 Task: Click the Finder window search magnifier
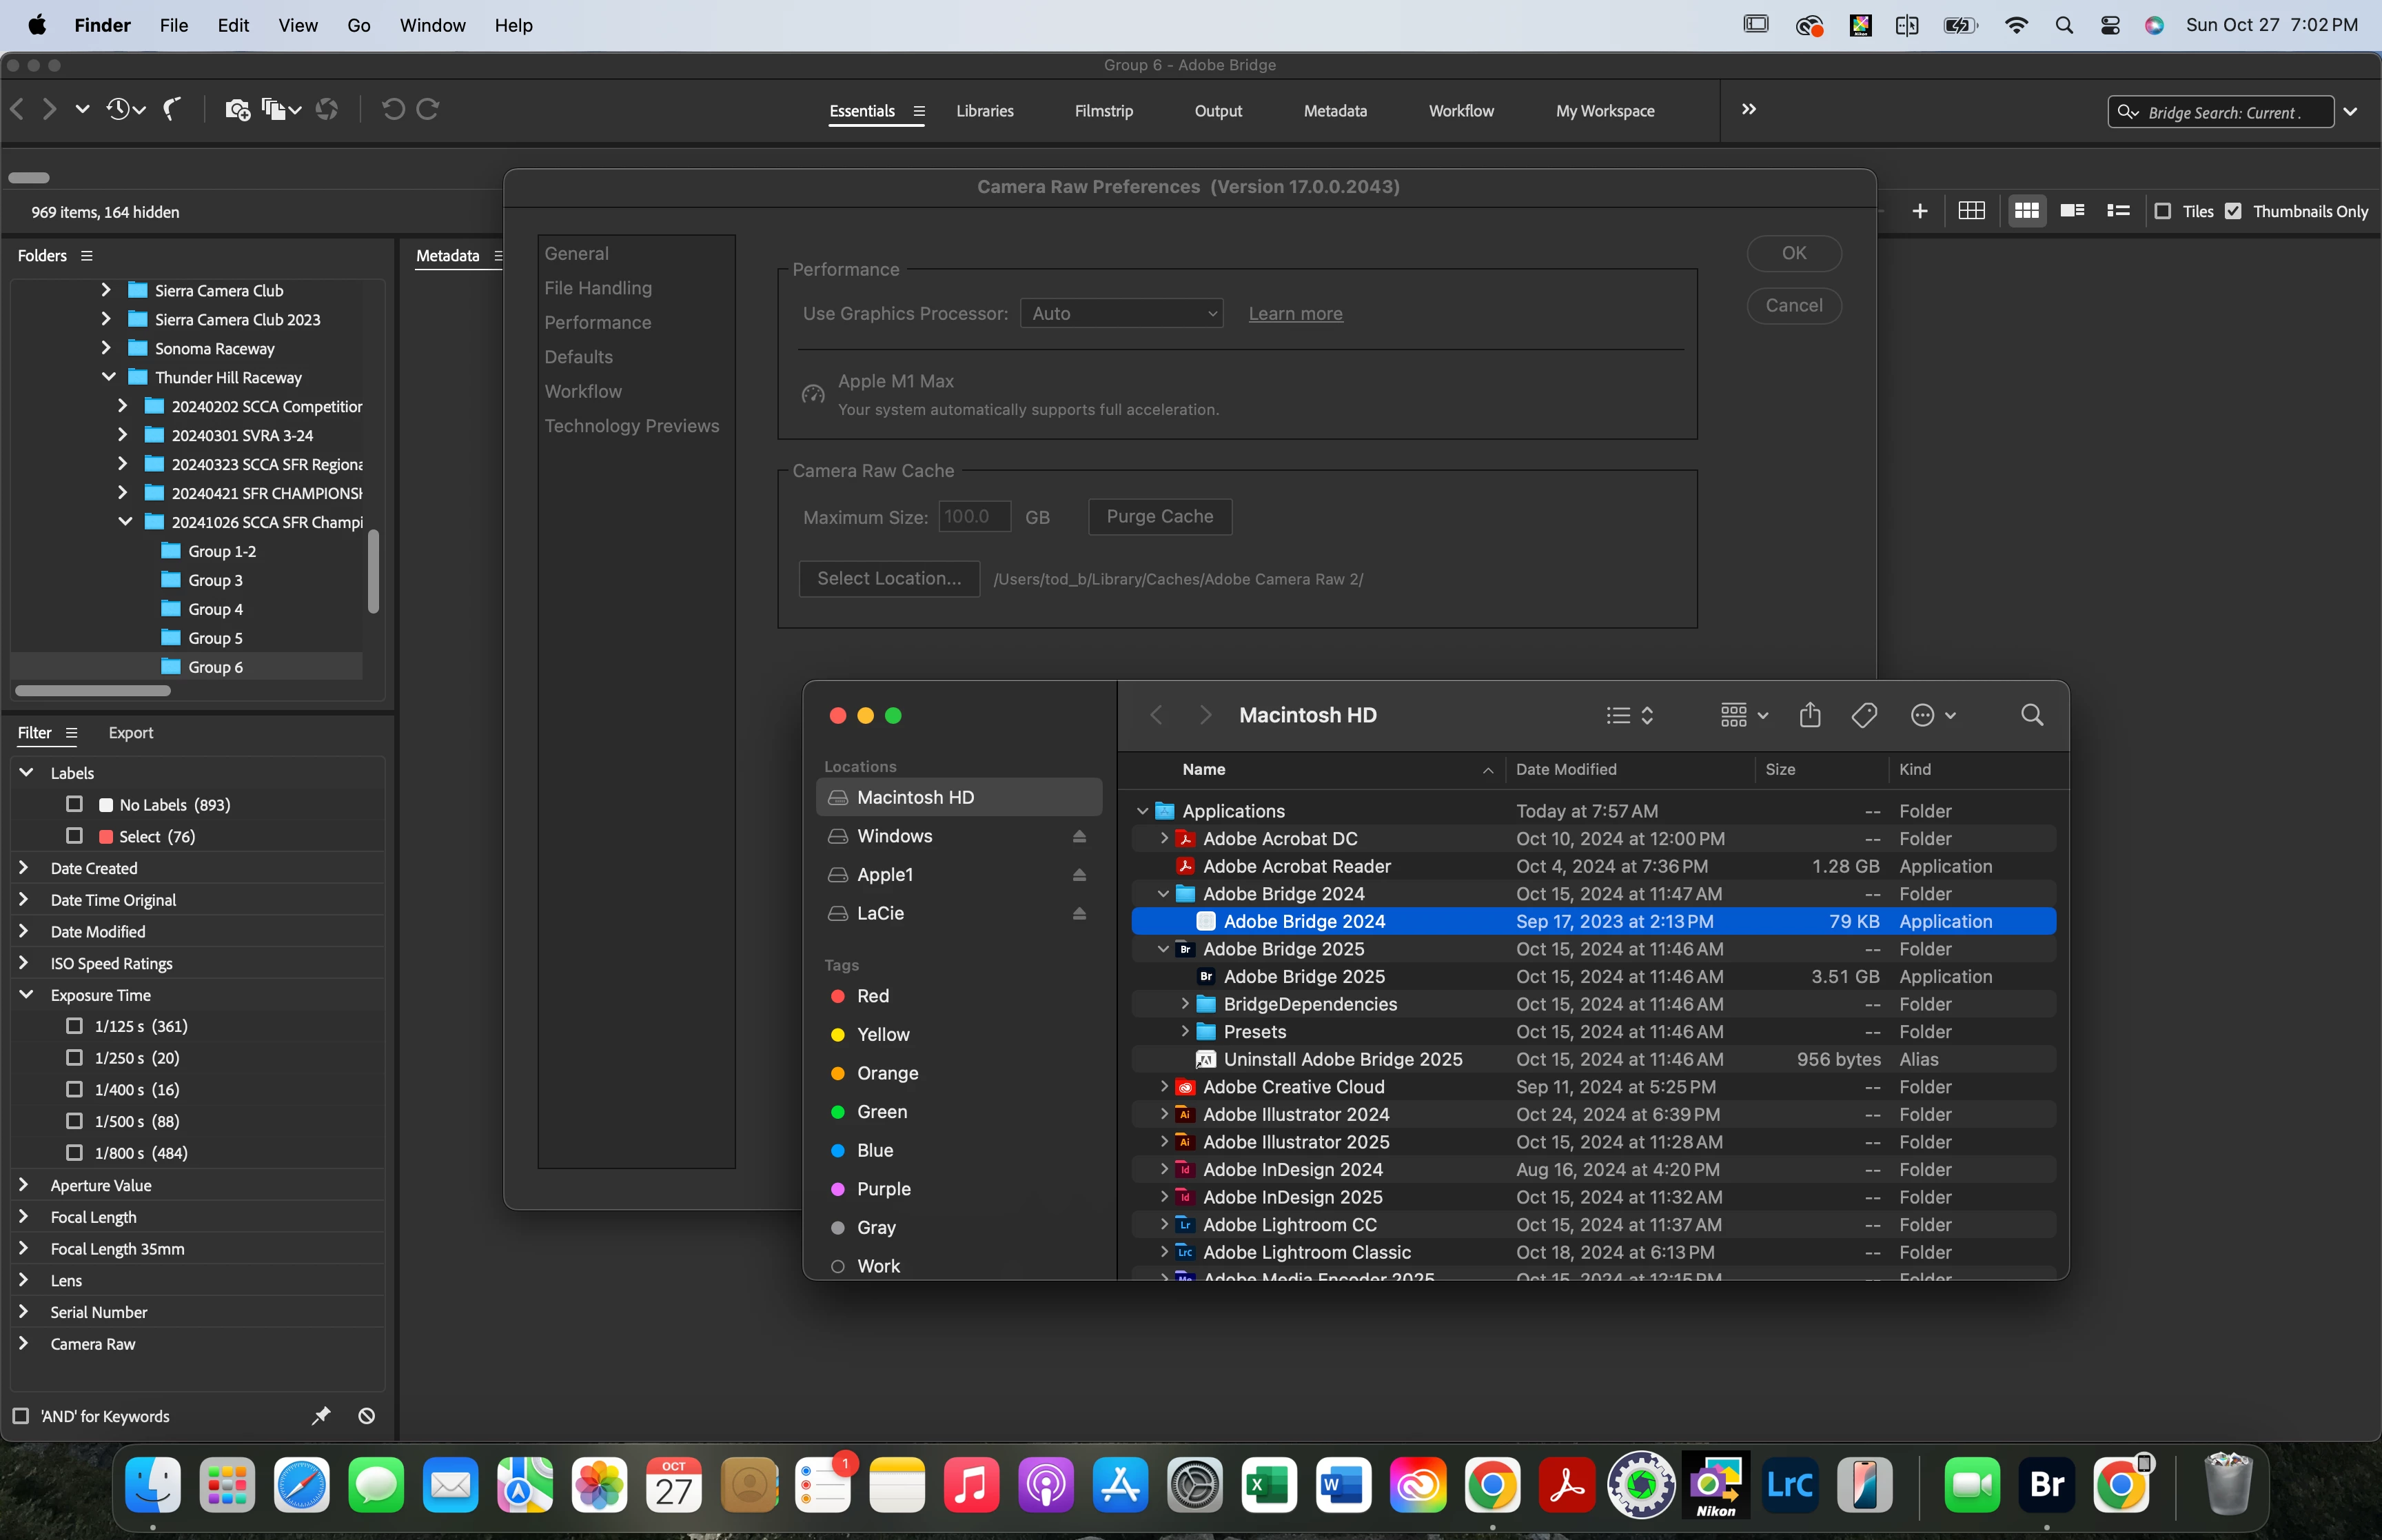click(2031, 715)
